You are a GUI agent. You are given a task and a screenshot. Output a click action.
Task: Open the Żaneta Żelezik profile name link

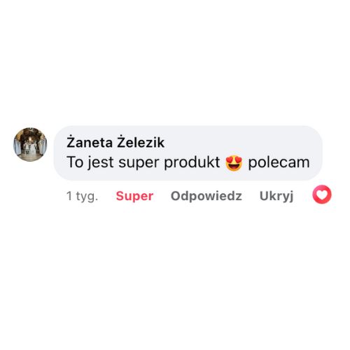coord(115,142)
